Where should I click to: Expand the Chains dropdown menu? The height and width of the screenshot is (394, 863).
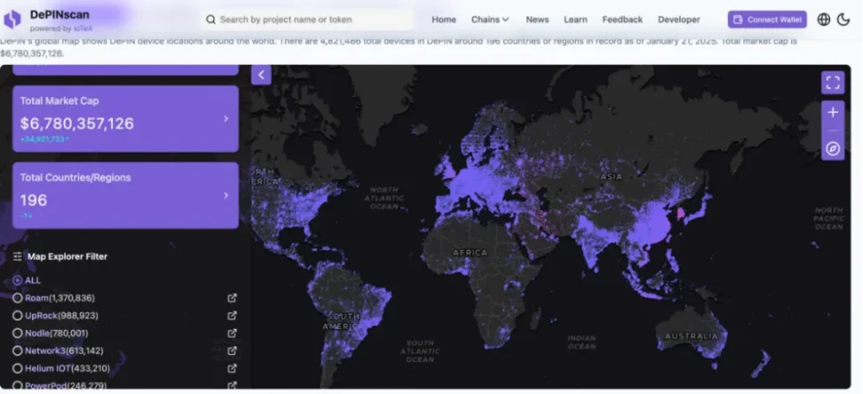click(490, 20)
